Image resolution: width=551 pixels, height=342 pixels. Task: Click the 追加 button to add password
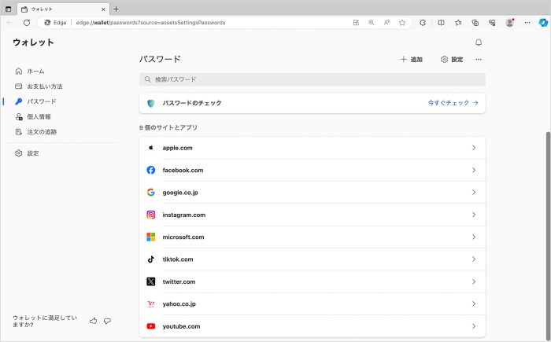point(412,60)
